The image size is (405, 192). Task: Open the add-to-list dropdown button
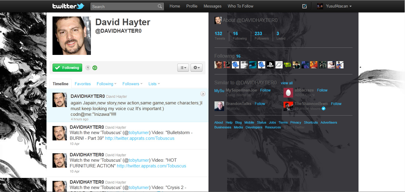[183, 68]
